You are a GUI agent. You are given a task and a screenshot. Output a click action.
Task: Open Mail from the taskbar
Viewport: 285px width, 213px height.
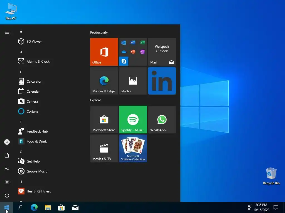75,207
